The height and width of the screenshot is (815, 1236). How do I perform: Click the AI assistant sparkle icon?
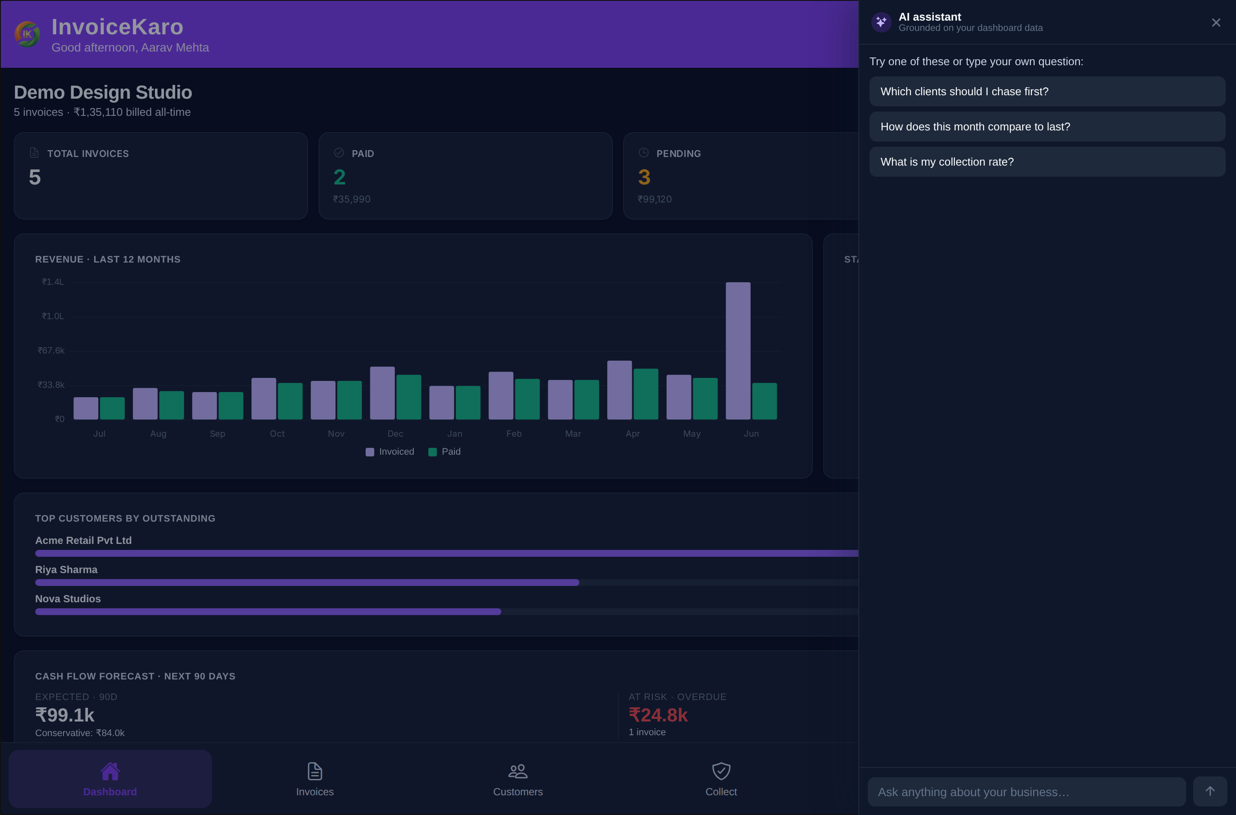coord(881,22)
